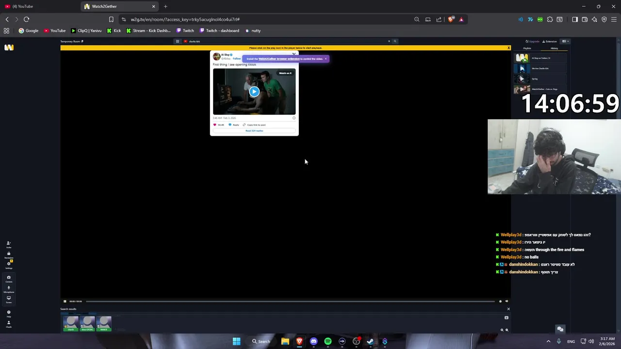The width and height of the screenshot is (621, 349).
Task: Open the chat bubble icon
Action: 560,329
